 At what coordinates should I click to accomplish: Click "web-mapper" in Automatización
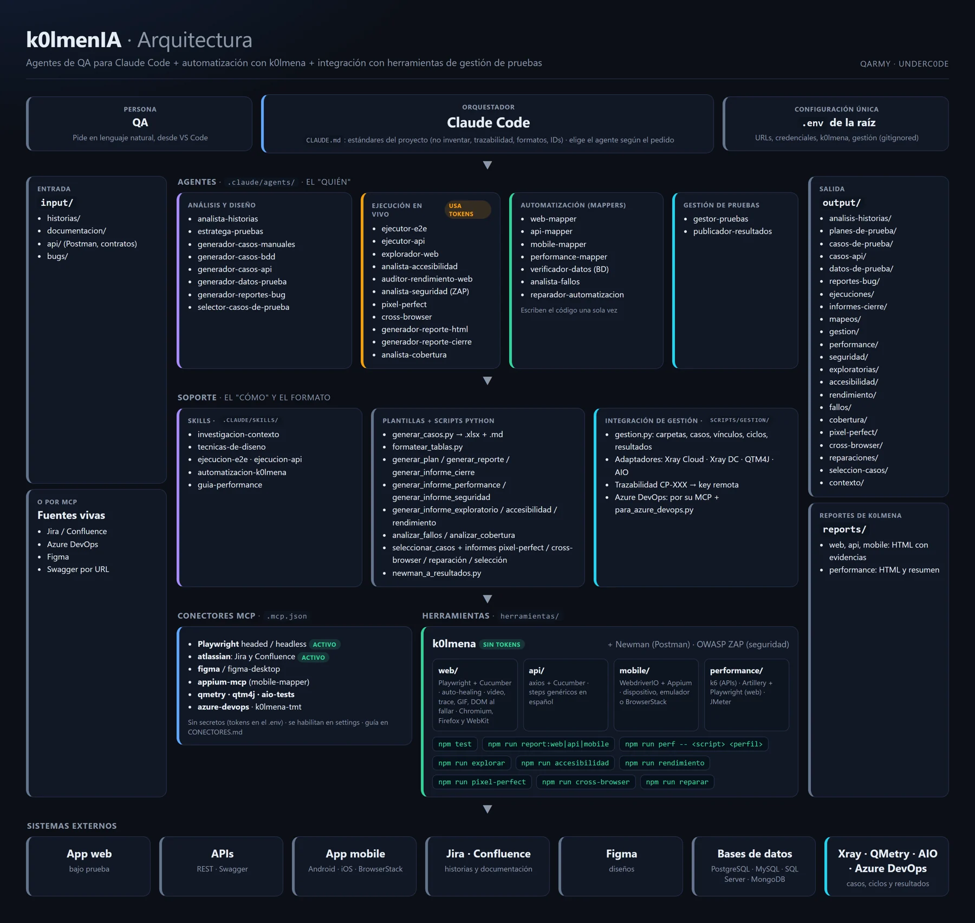[553, 219]
